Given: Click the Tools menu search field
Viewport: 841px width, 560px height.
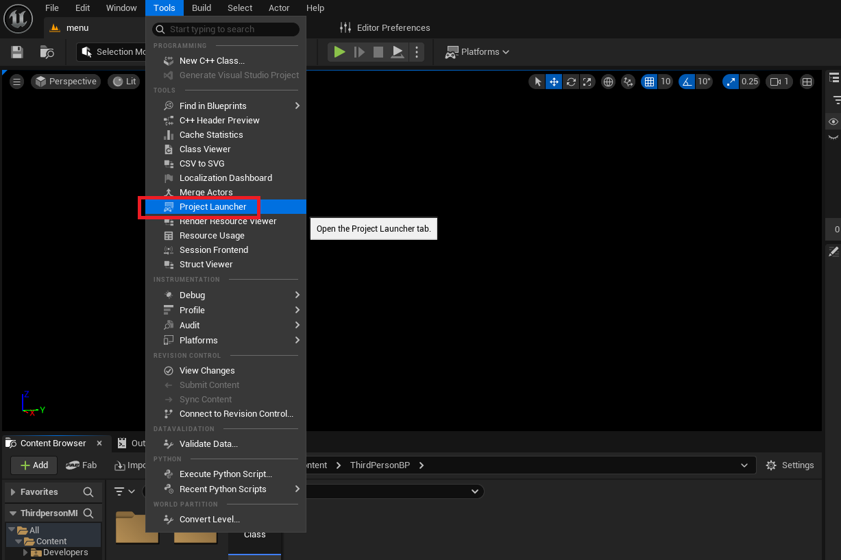Looking at the screenshot, I should tap(225, 29).
